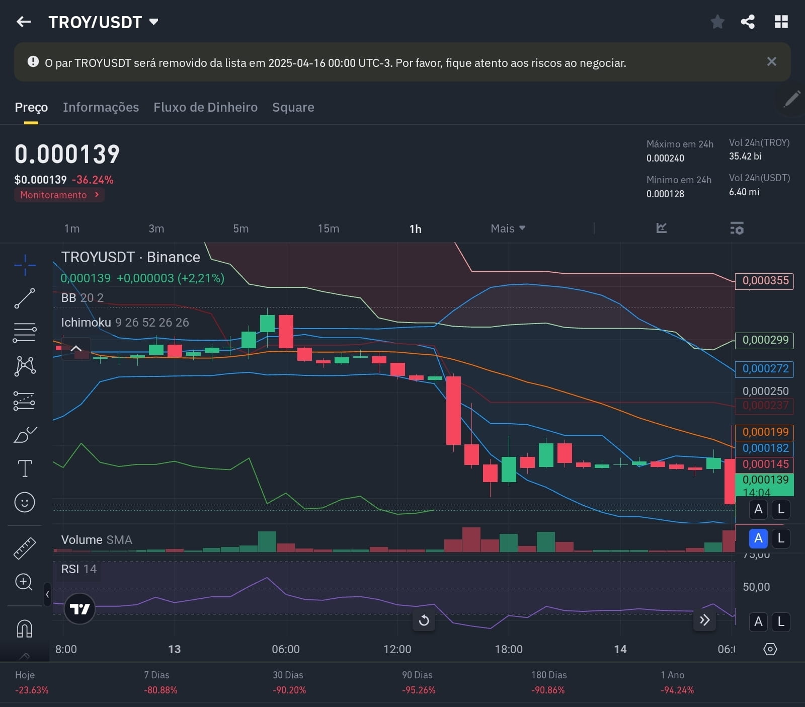Open the grid layout icon
The height and width of the screenshot is (707, 805).
click(781, 22)
